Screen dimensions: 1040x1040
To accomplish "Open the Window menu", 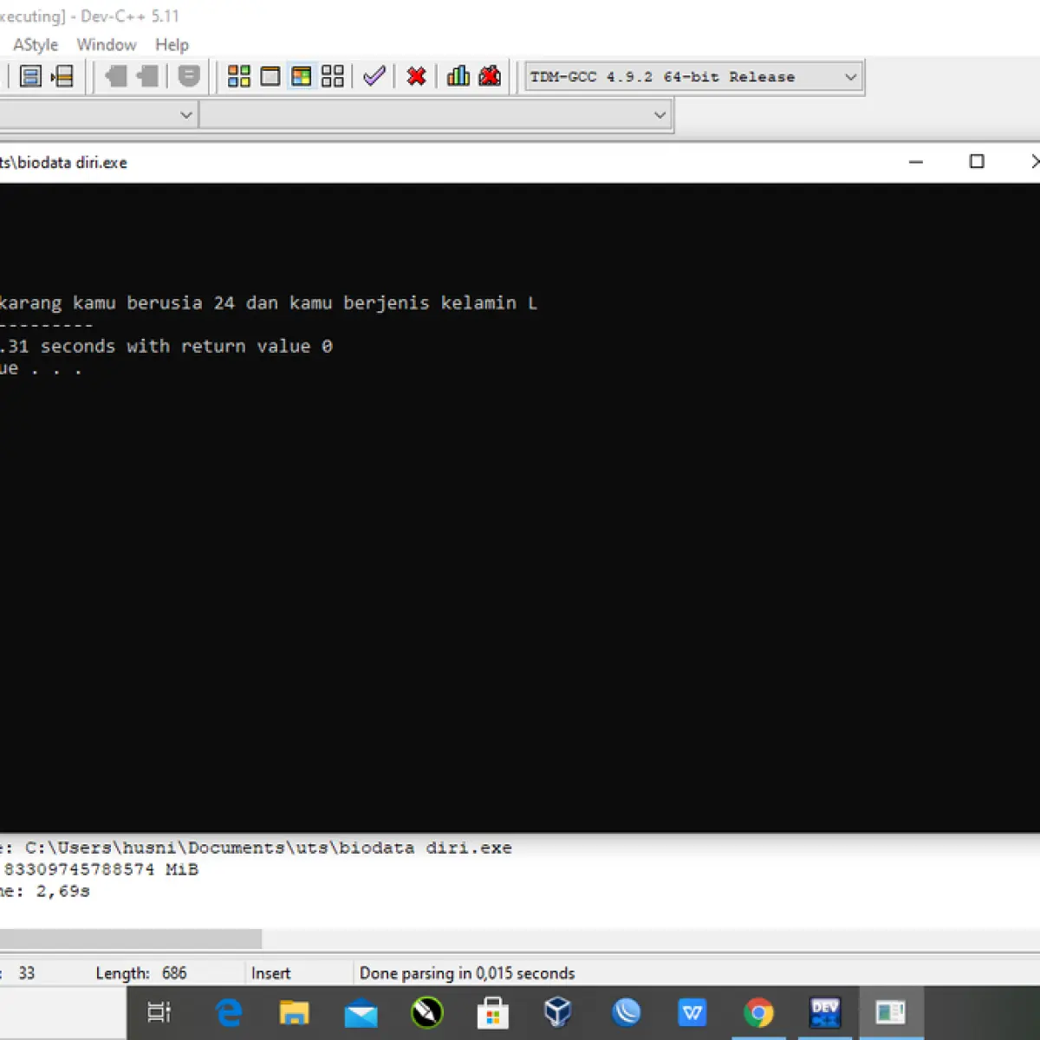I will pyautogui.click(x=107, y=44).
